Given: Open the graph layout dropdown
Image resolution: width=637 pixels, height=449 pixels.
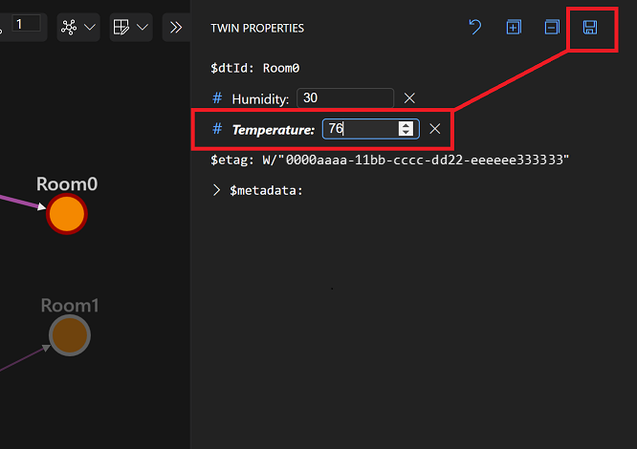Looking at the screenshot, I should tap(78, 27).
